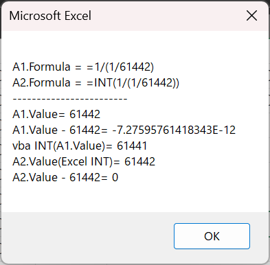Click the A1.Value - 61442 difference line

[x=124, y=130]
